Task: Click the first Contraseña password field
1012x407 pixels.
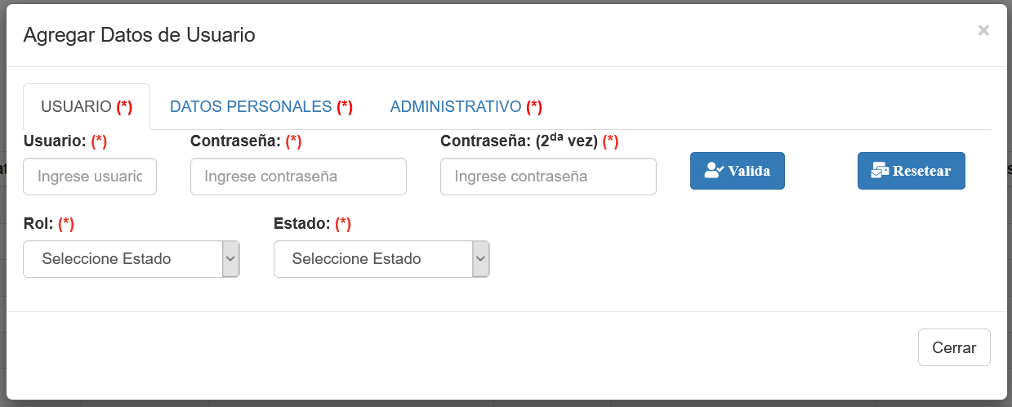Action: (298, 177)
